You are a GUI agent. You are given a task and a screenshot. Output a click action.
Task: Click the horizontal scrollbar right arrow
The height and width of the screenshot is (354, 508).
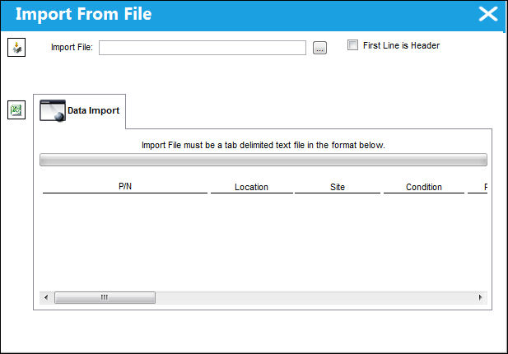pos(481,297)
